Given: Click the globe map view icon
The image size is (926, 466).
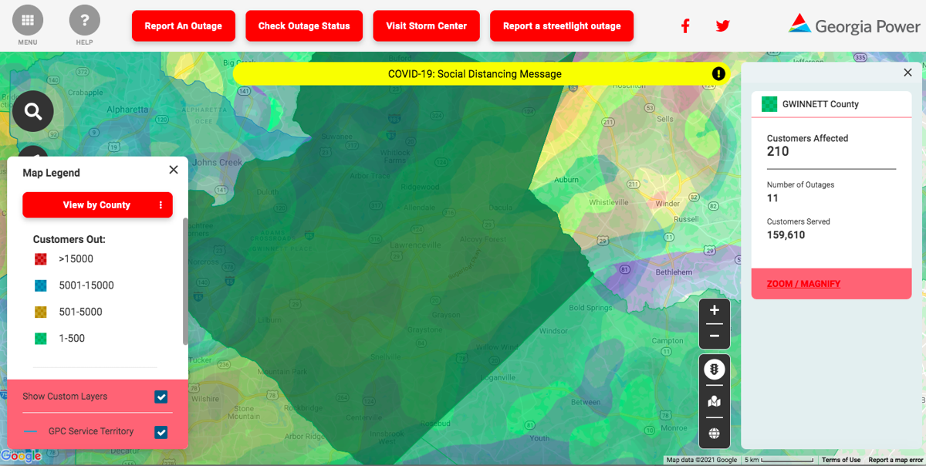Looking at the screenshot, I should pyautogui.click(x=715, y=433).
